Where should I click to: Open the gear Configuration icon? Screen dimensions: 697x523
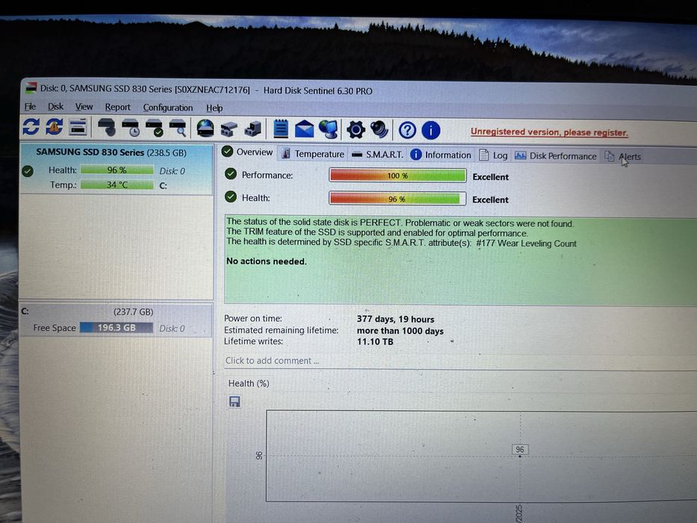point(356,130)
